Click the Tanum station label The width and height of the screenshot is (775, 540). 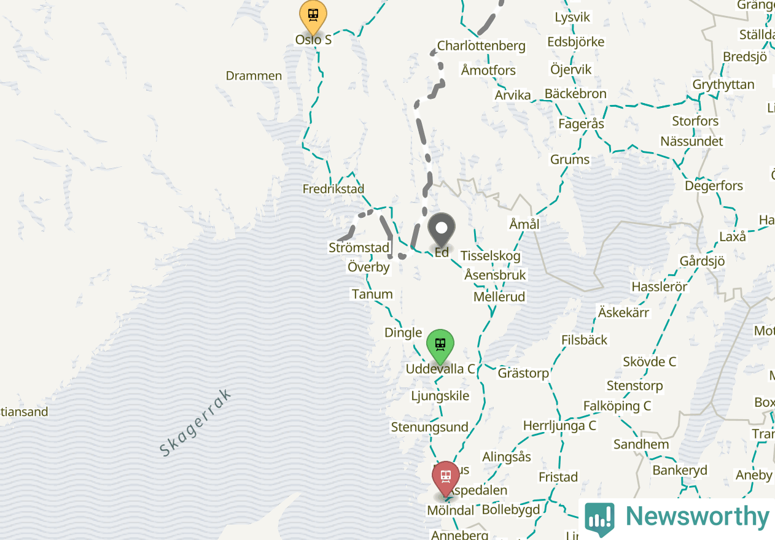click(372, 295)
